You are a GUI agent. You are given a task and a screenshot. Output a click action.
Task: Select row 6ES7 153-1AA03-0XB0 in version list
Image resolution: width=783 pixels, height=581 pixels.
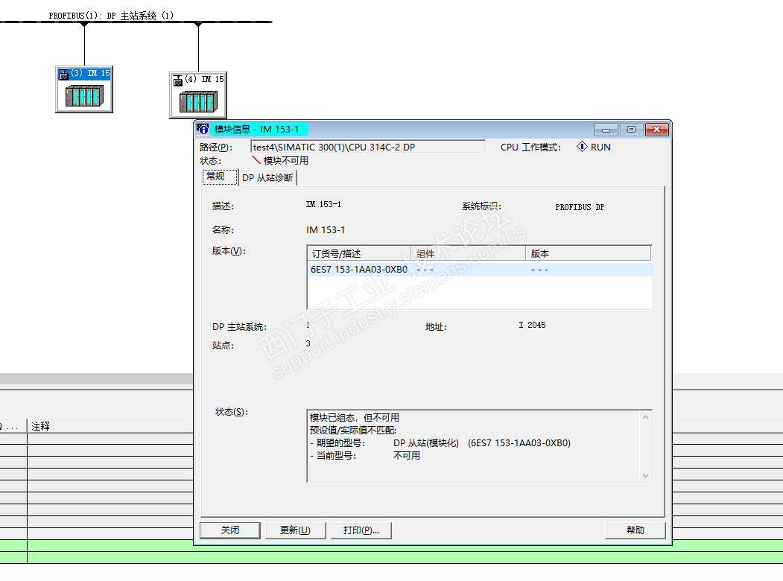coord(479,270)
